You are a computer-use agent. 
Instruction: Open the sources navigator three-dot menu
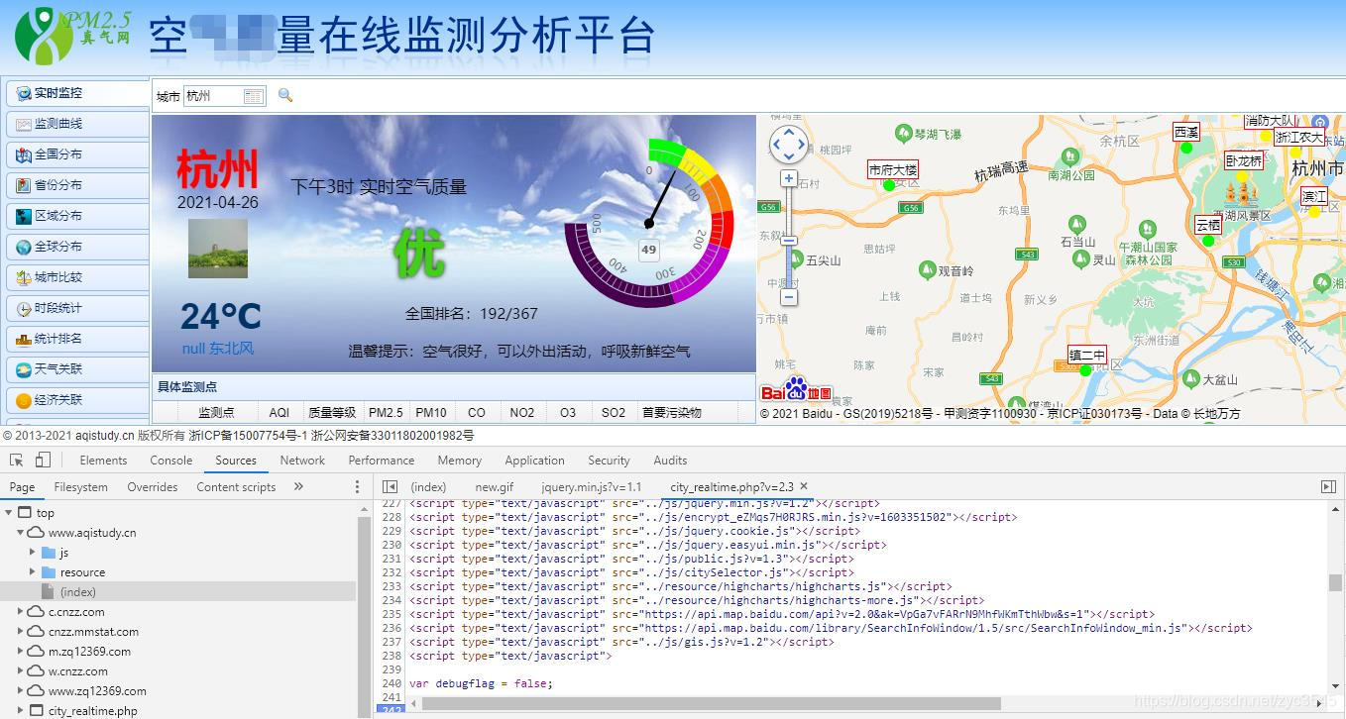pos(358,487)
